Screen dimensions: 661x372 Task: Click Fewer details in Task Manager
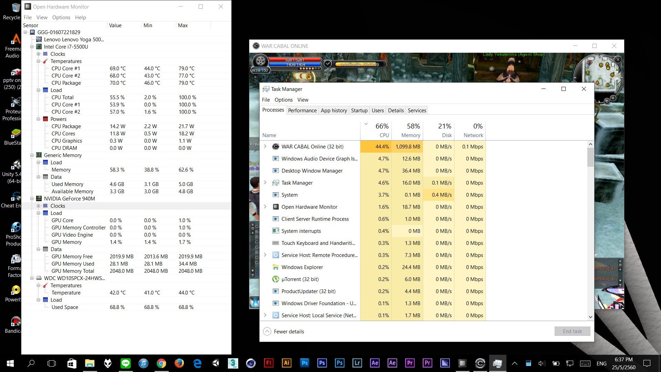284,332
